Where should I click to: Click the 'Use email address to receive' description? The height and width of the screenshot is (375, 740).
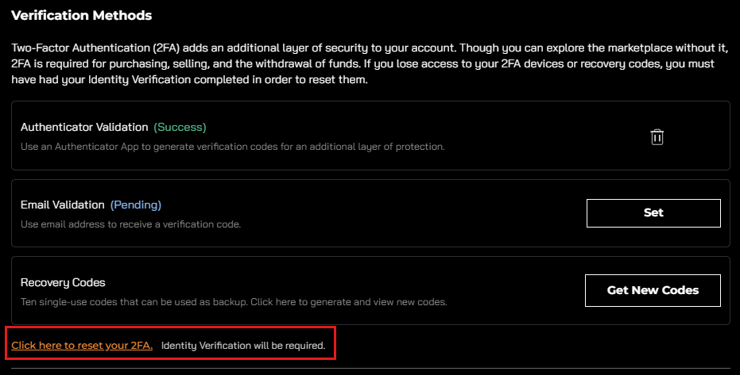coord(130,224)
